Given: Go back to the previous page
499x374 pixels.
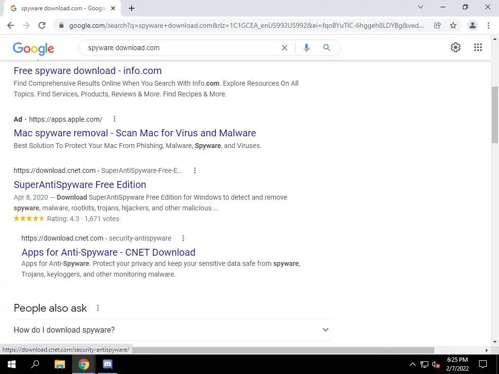Looking at the screenshot, I should [x=11, y=25].
